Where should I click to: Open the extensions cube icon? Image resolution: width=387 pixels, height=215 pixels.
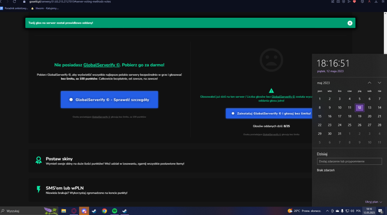point(362,2)
